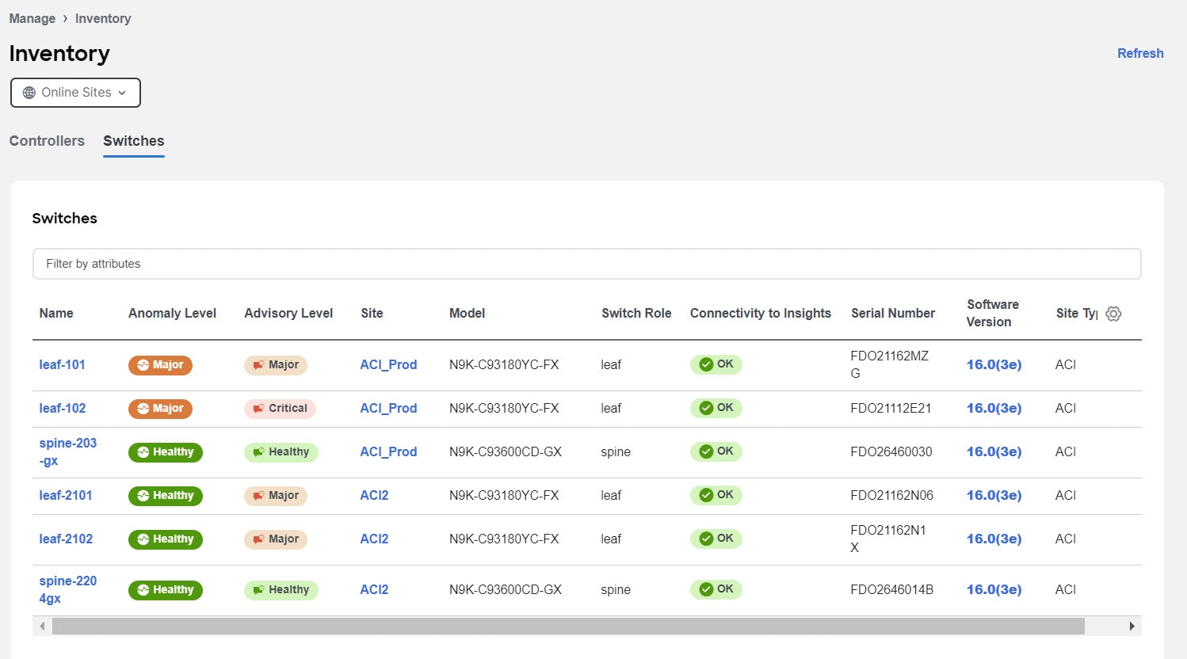Open ACI2 site link for spine-2204gx

374,590
